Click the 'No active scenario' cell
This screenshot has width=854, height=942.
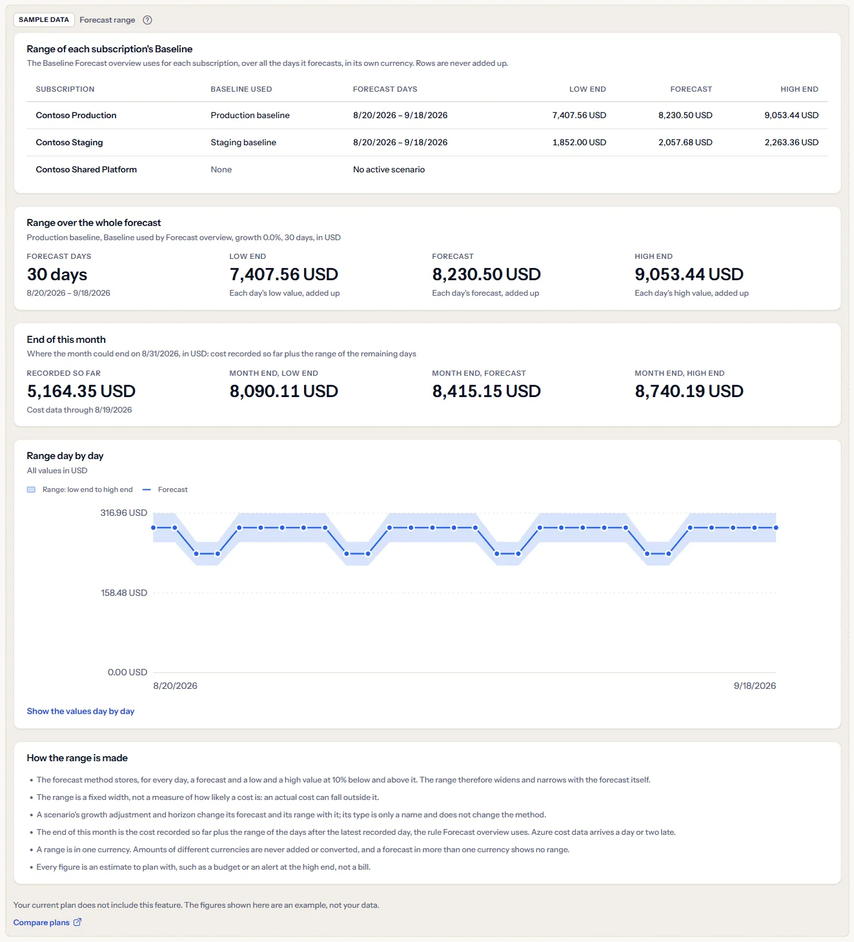[x=389, y=170]
